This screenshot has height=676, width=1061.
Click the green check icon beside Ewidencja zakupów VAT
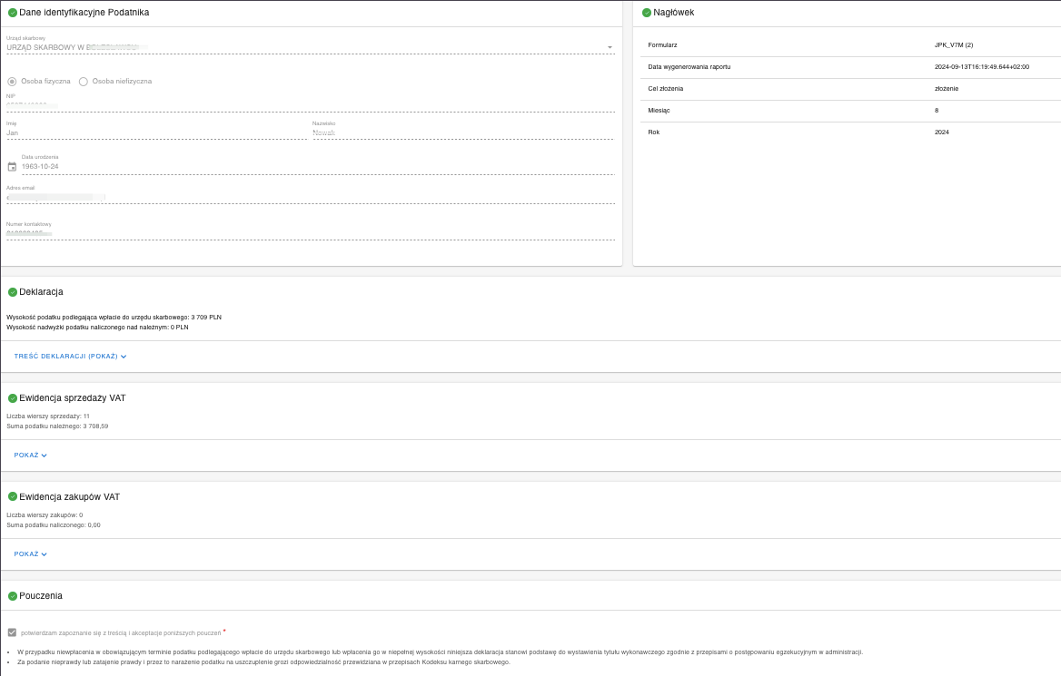[x=12, y=497]
